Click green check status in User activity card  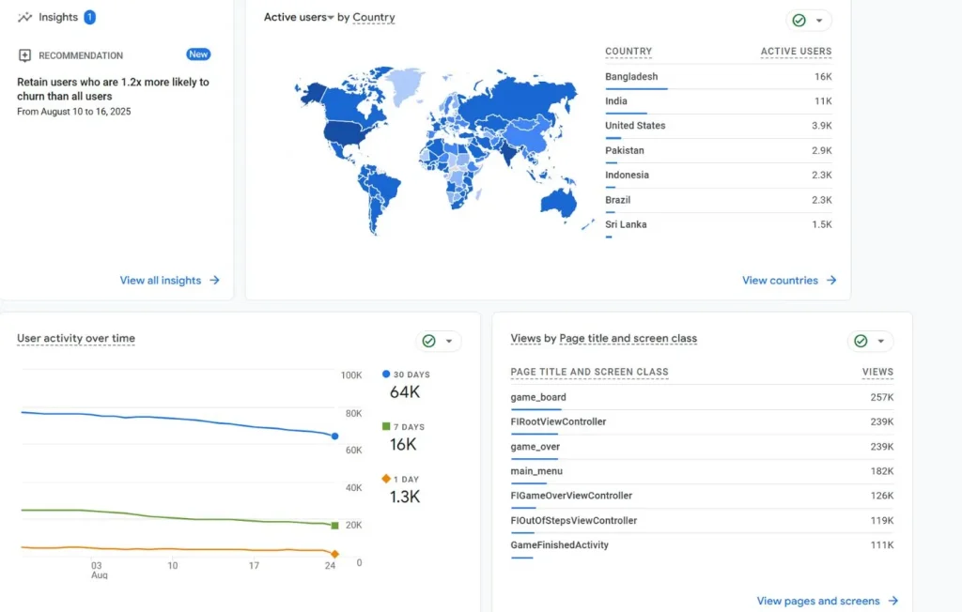[428, 341]
